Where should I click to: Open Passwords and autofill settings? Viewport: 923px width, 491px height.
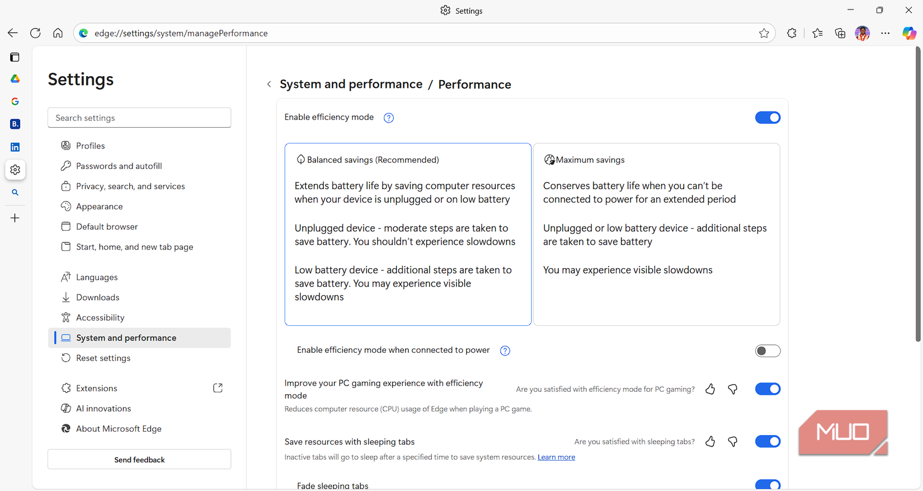(x=139, y=166)
